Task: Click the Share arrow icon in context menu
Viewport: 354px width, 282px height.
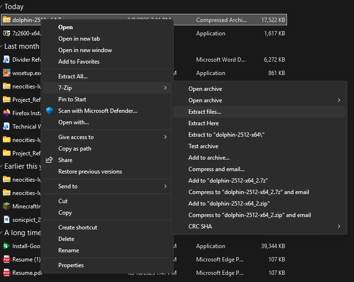Action: (49, 160)
